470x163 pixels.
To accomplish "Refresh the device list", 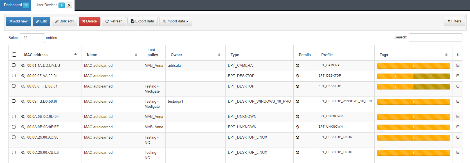I will click(114, 21).
